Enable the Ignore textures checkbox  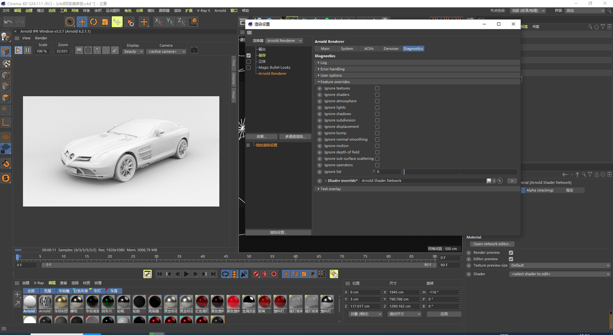377,88
